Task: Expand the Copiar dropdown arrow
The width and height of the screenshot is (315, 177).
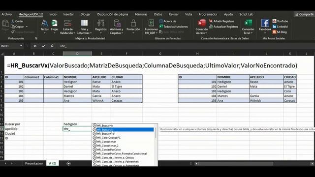Action: click(x=27, y=27)
